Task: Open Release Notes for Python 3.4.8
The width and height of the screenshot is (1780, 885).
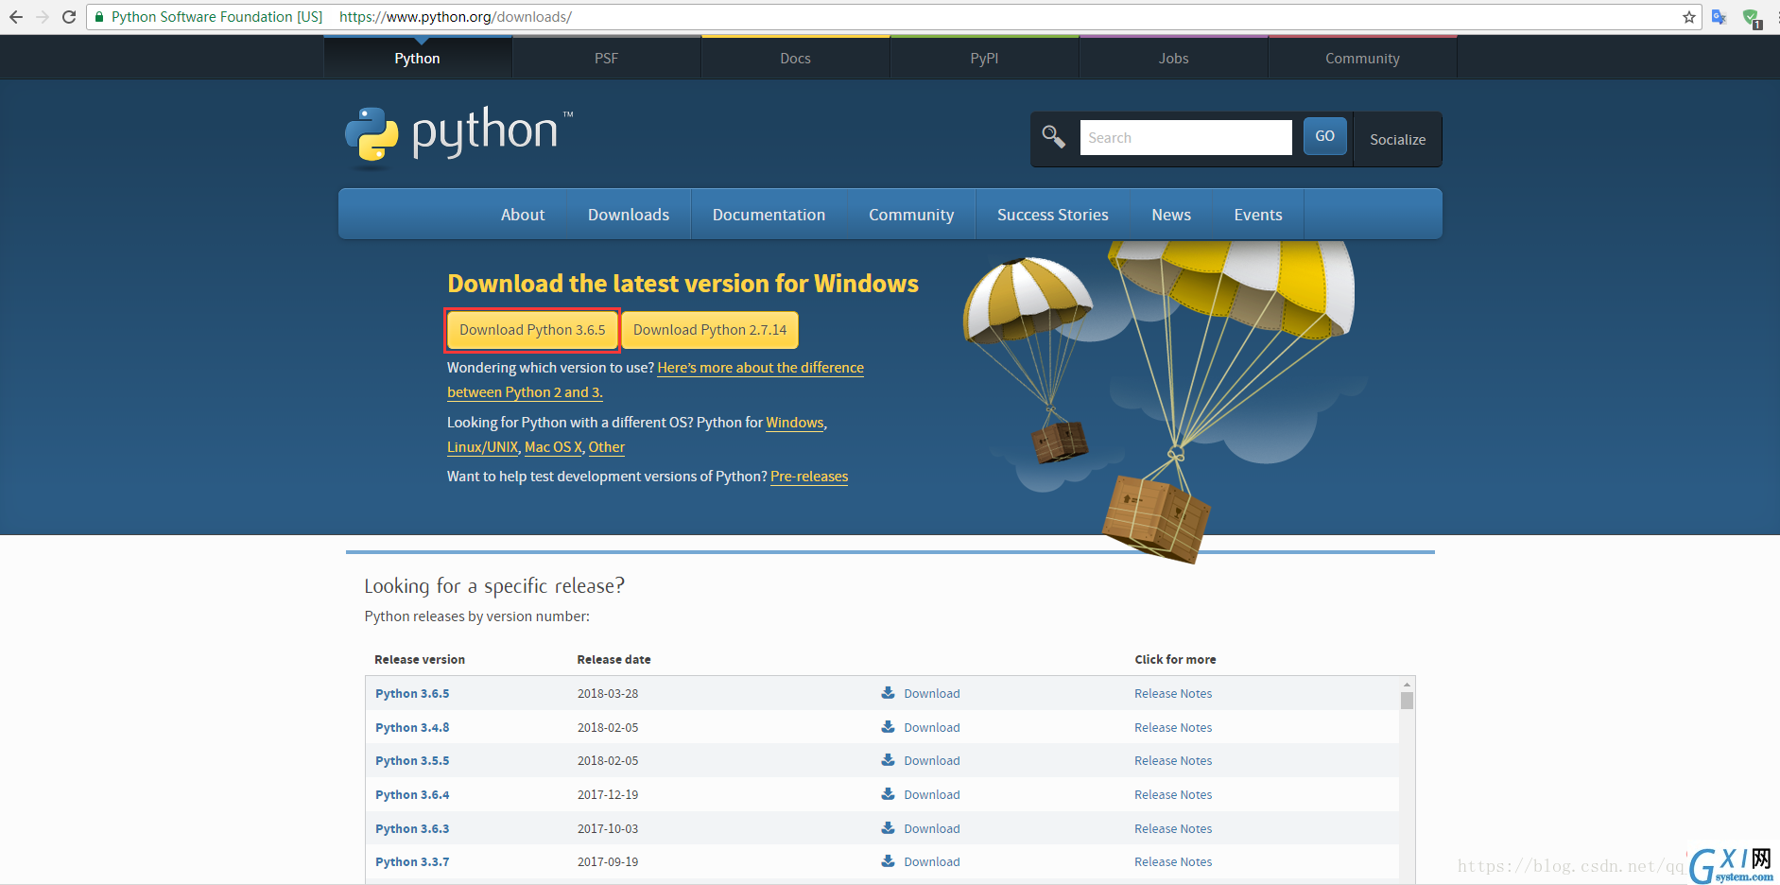Action: click(x=1173, y=727)
